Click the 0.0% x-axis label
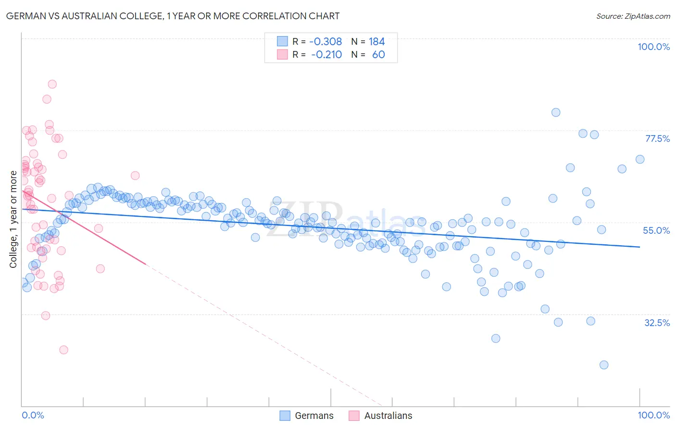This screenshot has height=429, width=676. 33,415
